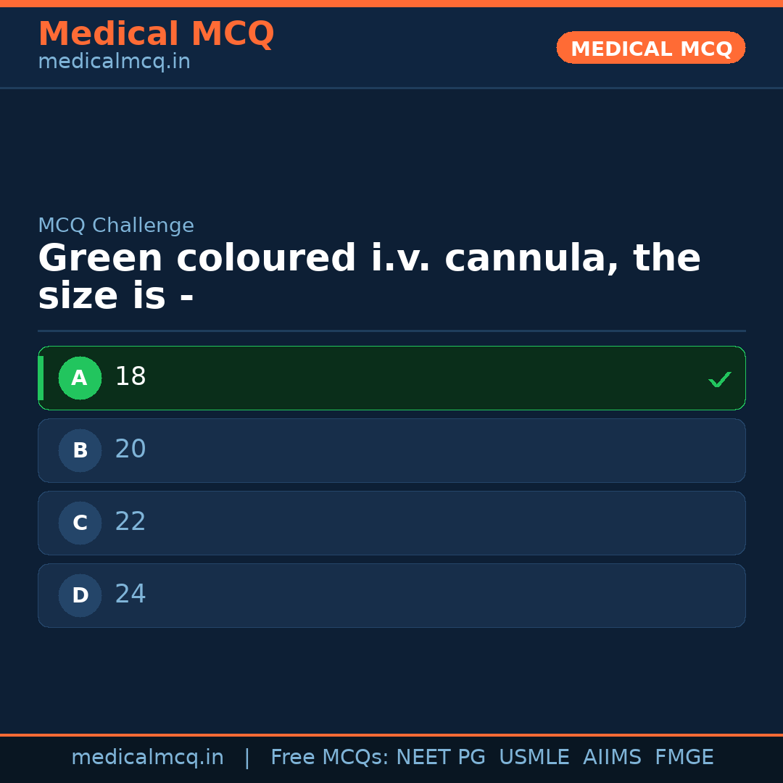
Task: Click the Free MCQs footer label
Action: pos(329,758)
